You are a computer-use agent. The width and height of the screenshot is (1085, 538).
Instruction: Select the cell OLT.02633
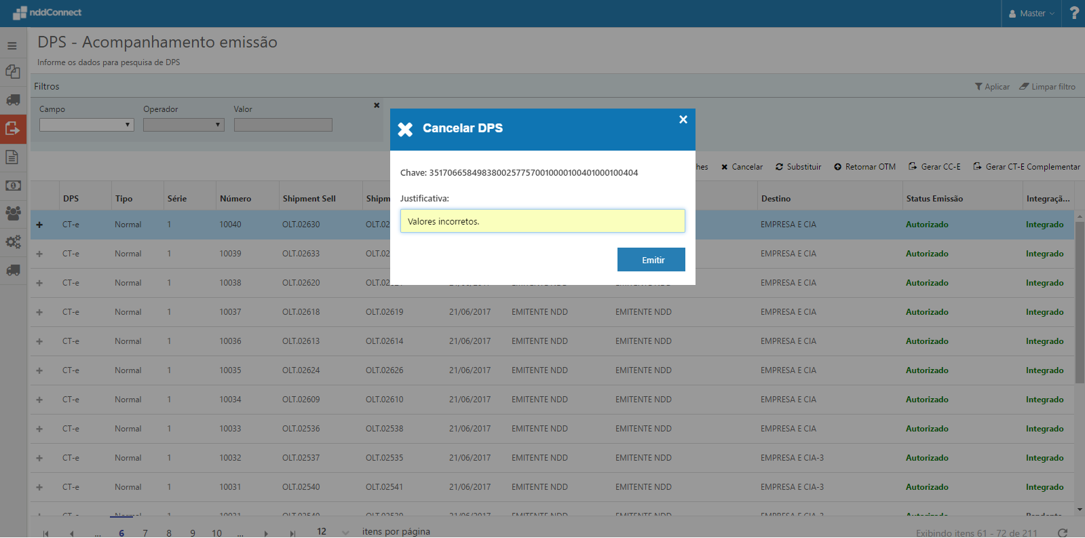click(x=301, y=254)
